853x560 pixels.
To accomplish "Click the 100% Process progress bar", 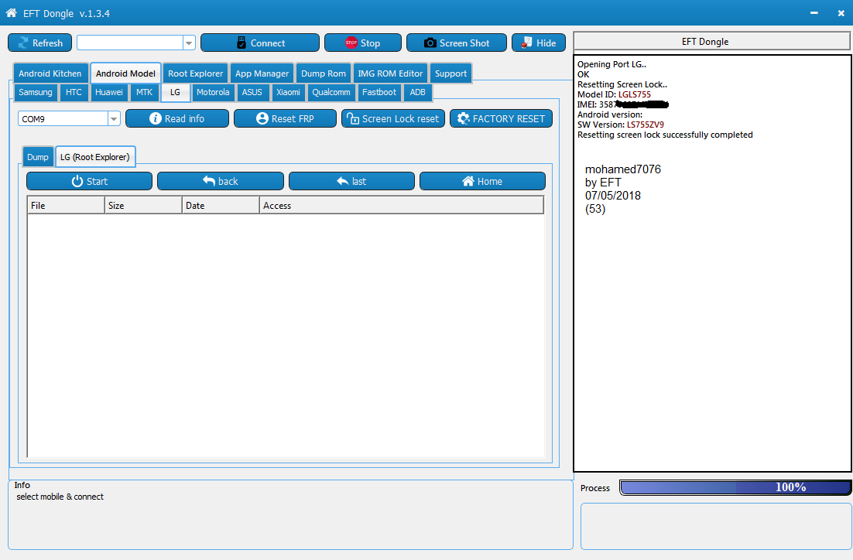I will pos(735,487).
